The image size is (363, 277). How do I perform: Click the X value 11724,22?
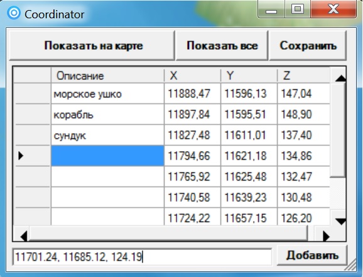(192, 217)
